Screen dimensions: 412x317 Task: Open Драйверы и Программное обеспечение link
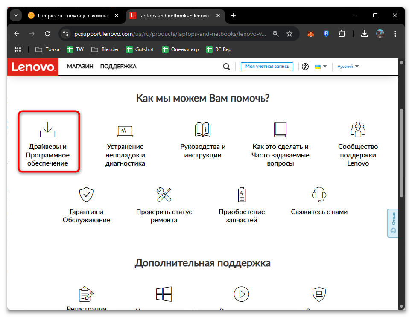(x=47, y=155)
